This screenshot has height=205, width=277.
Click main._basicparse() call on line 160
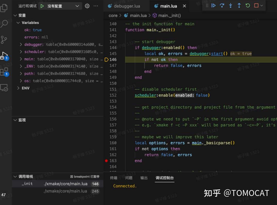213,143
